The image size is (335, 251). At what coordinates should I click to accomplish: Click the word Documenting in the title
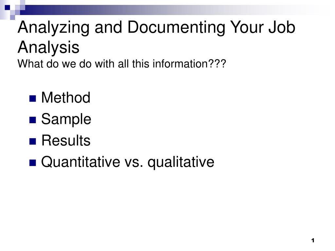point(176,27)
